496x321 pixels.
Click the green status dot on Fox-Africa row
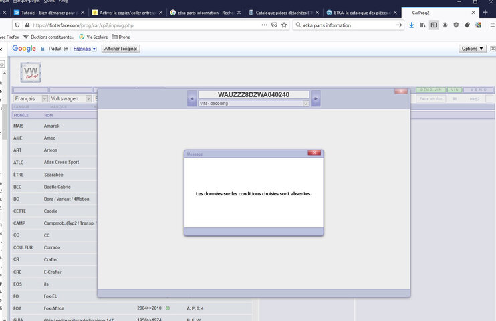tap(168, 308)
